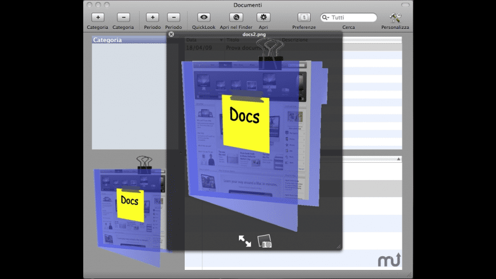Screen dimensions: 496x279
Task: Select the Categoria list header
Action: tap(129, 40)
